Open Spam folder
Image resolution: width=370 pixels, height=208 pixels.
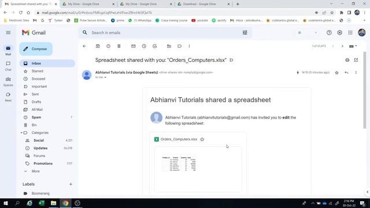(x=36, y=117)
